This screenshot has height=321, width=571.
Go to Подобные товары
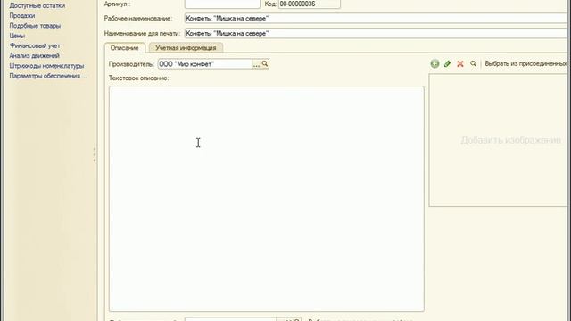coord(35,26)
